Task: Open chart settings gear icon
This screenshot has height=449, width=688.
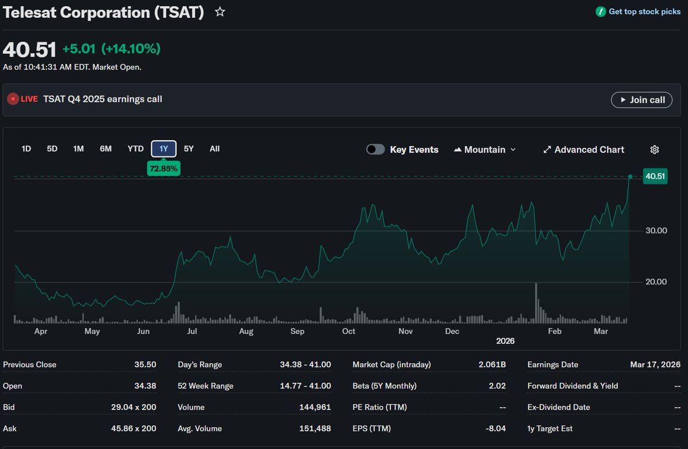Action: click(x=655, y=149)
